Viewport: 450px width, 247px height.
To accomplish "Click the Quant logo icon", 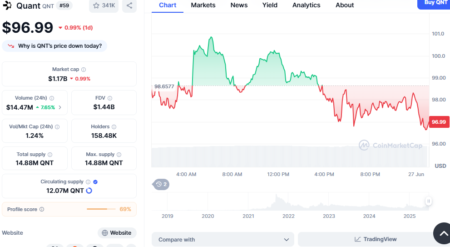I will (7, 5).
